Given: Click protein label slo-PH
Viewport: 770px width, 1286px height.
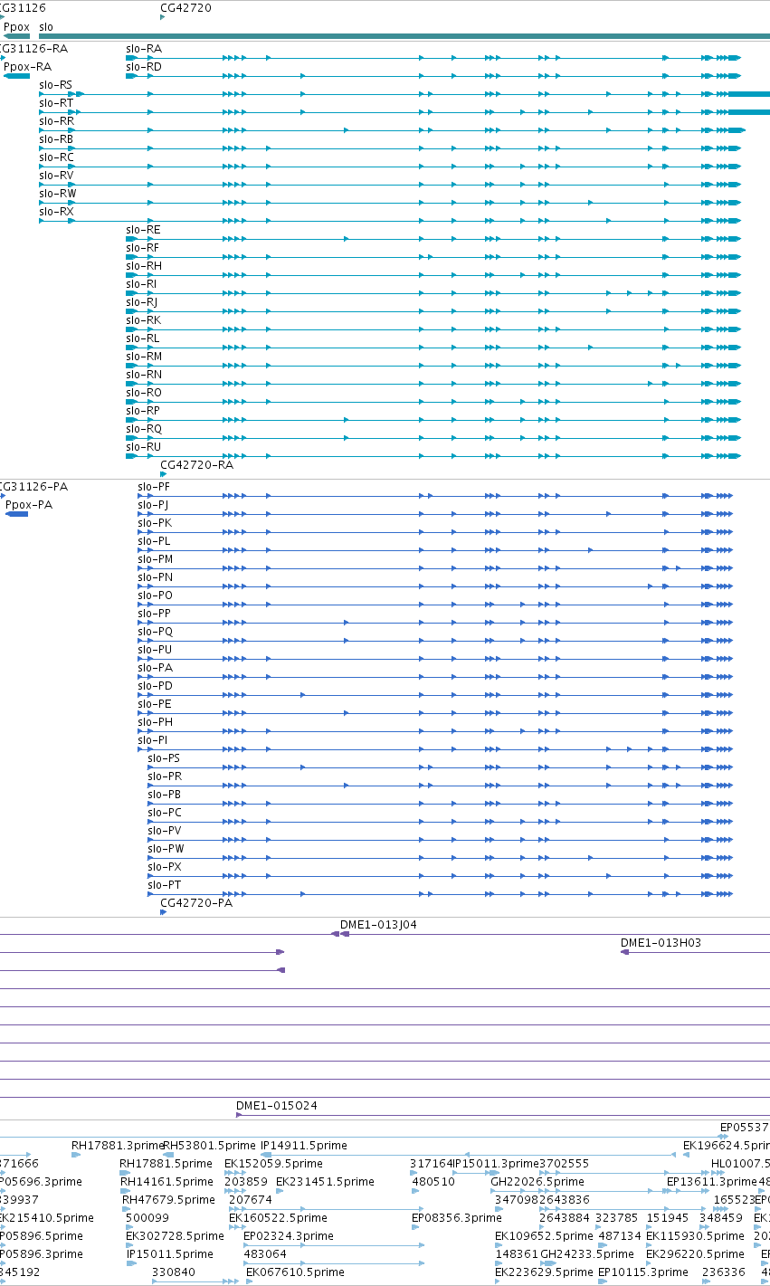Looking at the screenshot, I should tap(155, 722).
